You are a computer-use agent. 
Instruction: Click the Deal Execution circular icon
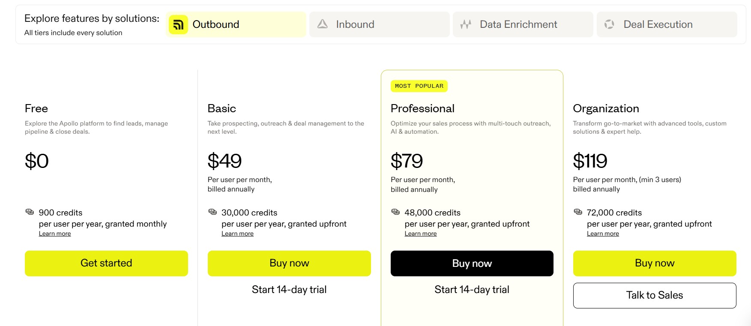(609, 24)
